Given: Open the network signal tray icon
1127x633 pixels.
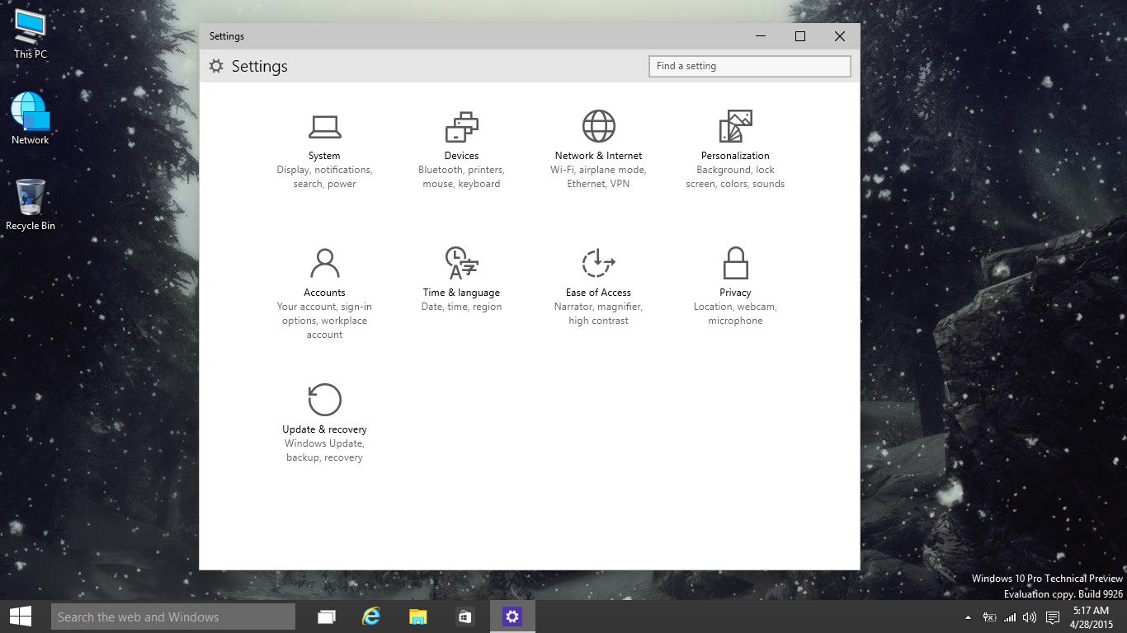Looking at the screenshot, I should pyautogui.click(x=1010, y=617).
